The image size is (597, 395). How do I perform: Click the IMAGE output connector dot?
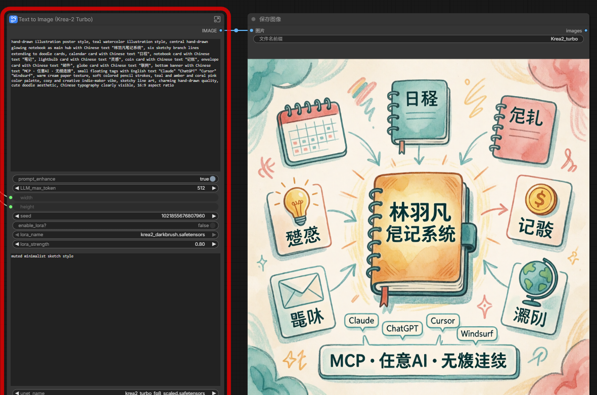(x=221, y=30)
